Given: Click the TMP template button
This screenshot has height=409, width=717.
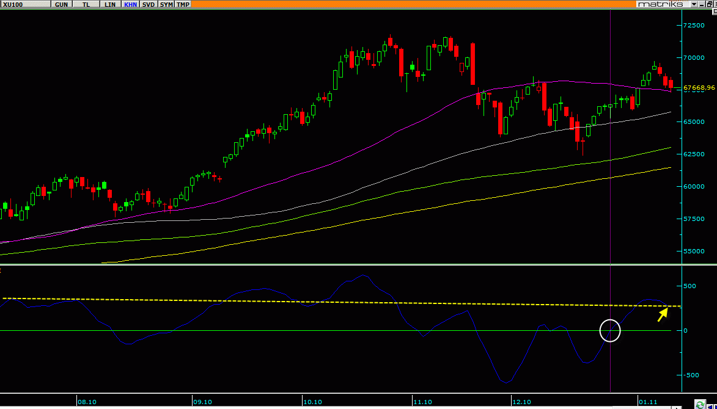Looking at the screenshot, I should click(x=183, y=4).
